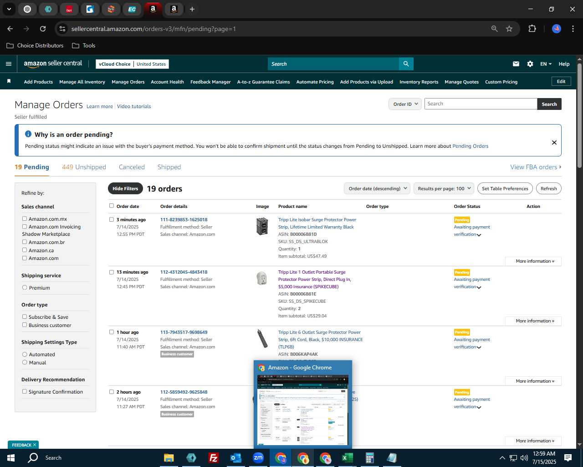Expand More information for order 113-7943517-9698649

click(x=533, y=381)
